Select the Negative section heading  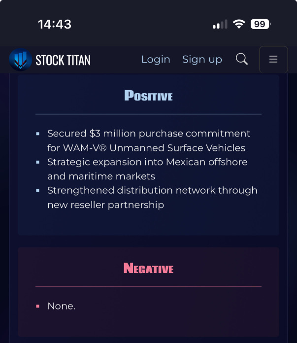(x=149, y=268)
